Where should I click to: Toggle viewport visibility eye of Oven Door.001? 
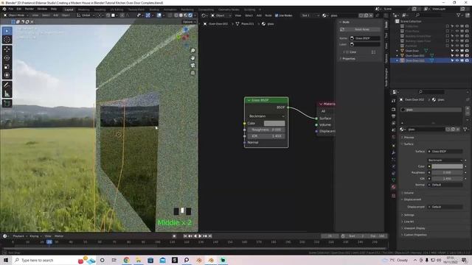click(457, 56)
